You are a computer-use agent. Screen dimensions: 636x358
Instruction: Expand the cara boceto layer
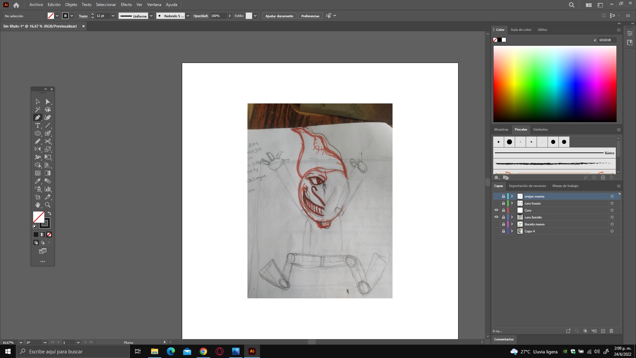tap(512, 217)
